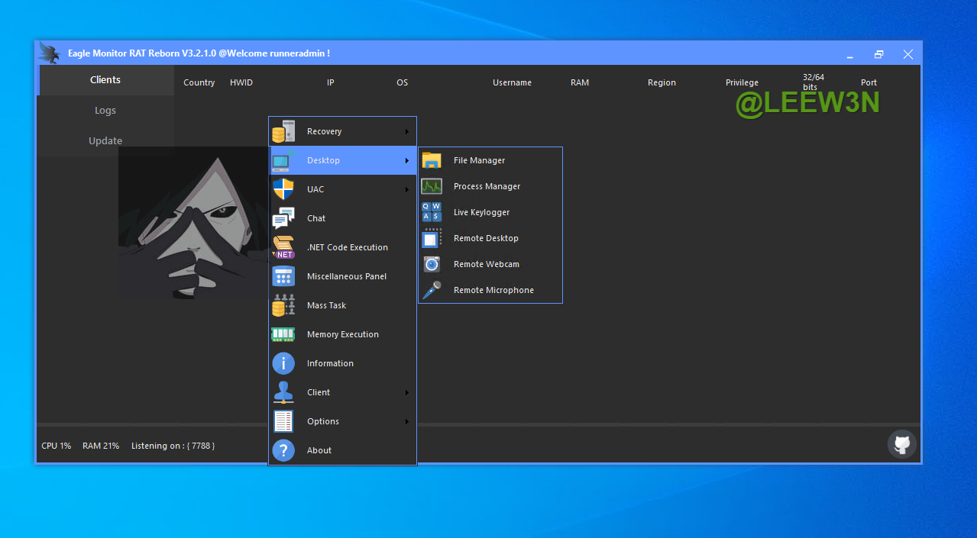Expand the Recovery submenu arrow
977x538 pixels.
[x=407, y=131]
